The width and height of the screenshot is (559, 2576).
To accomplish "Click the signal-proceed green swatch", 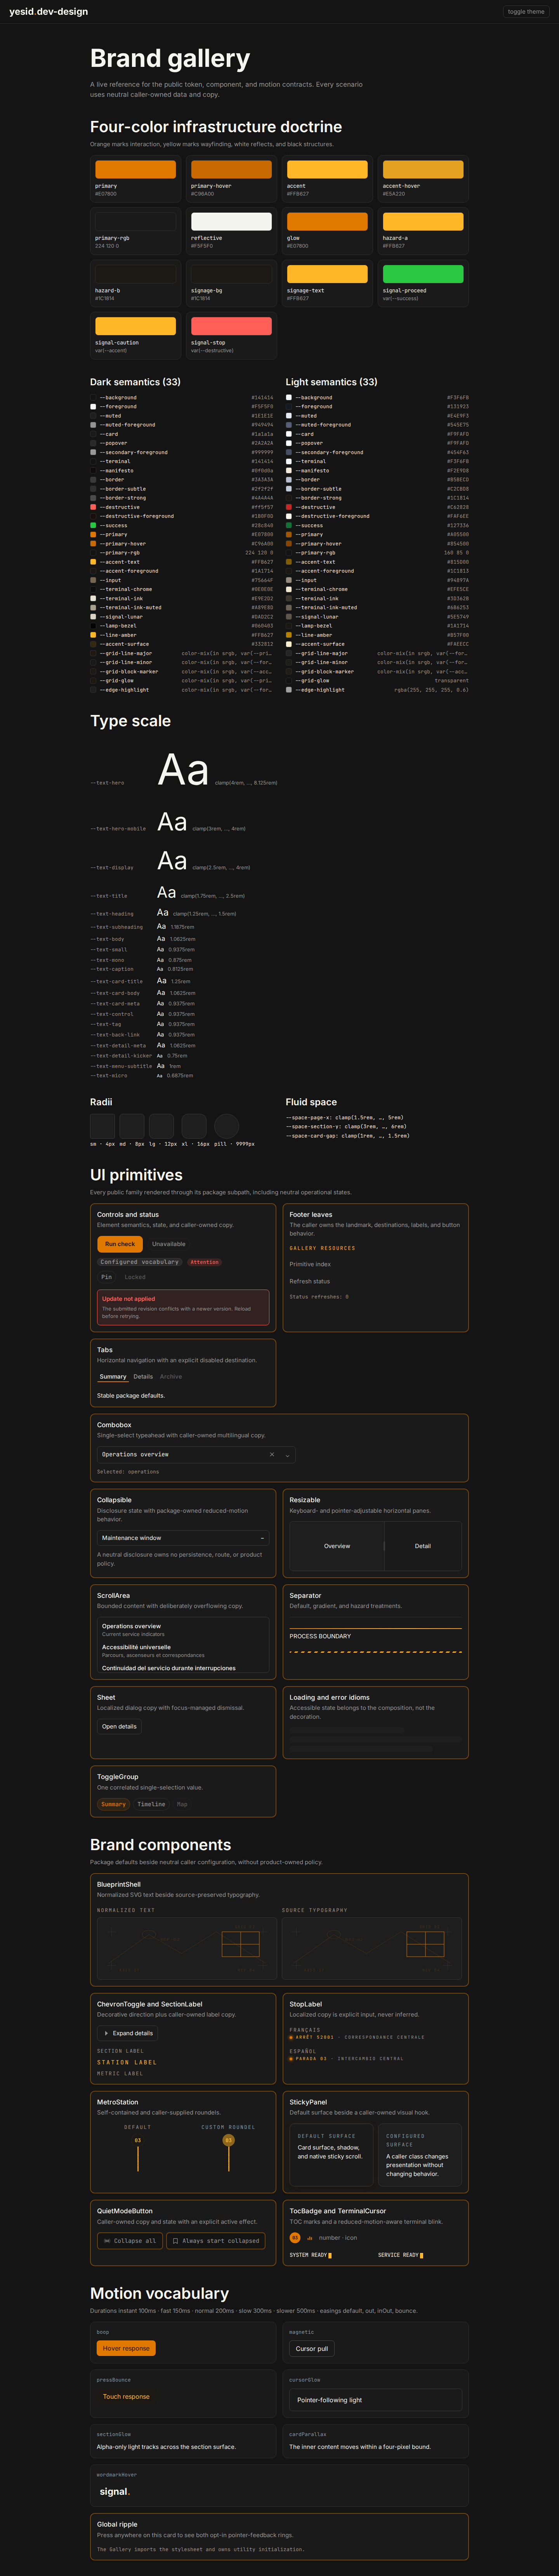I will click(x=423, y=274).
